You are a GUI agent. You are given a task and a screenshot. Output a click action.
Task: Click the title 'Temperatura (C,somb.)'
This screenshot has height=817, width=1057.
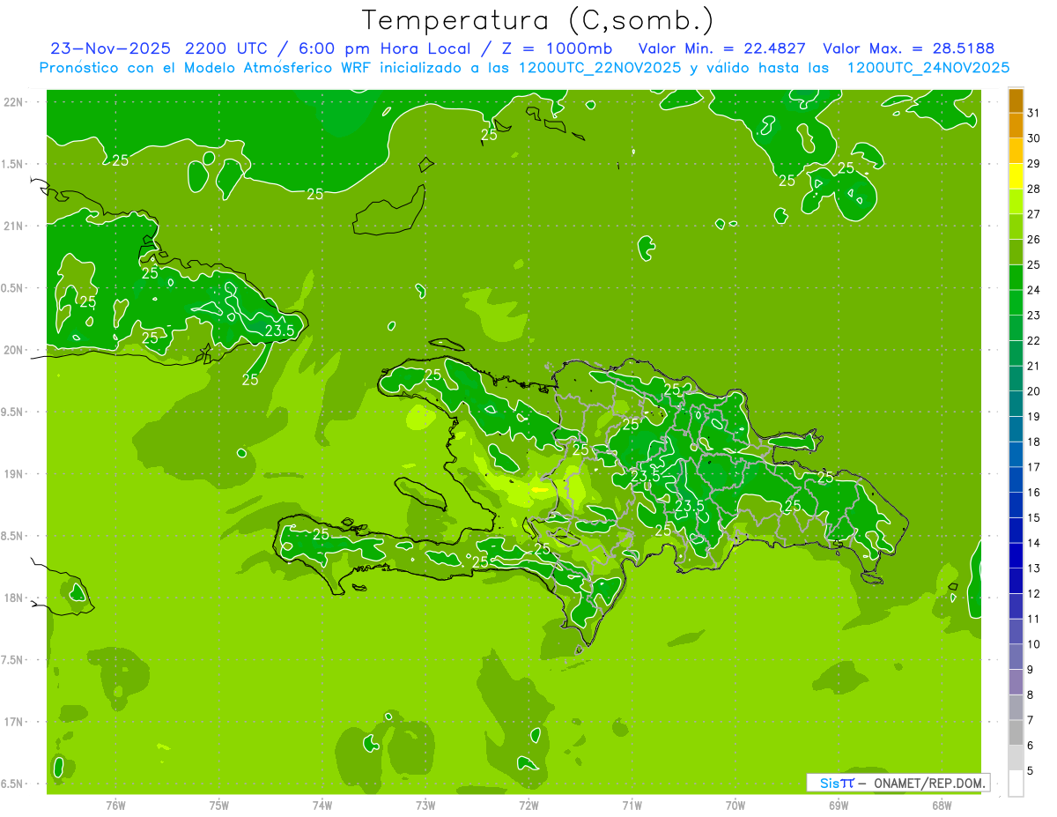pyautogui.click(x=537, y=19)
